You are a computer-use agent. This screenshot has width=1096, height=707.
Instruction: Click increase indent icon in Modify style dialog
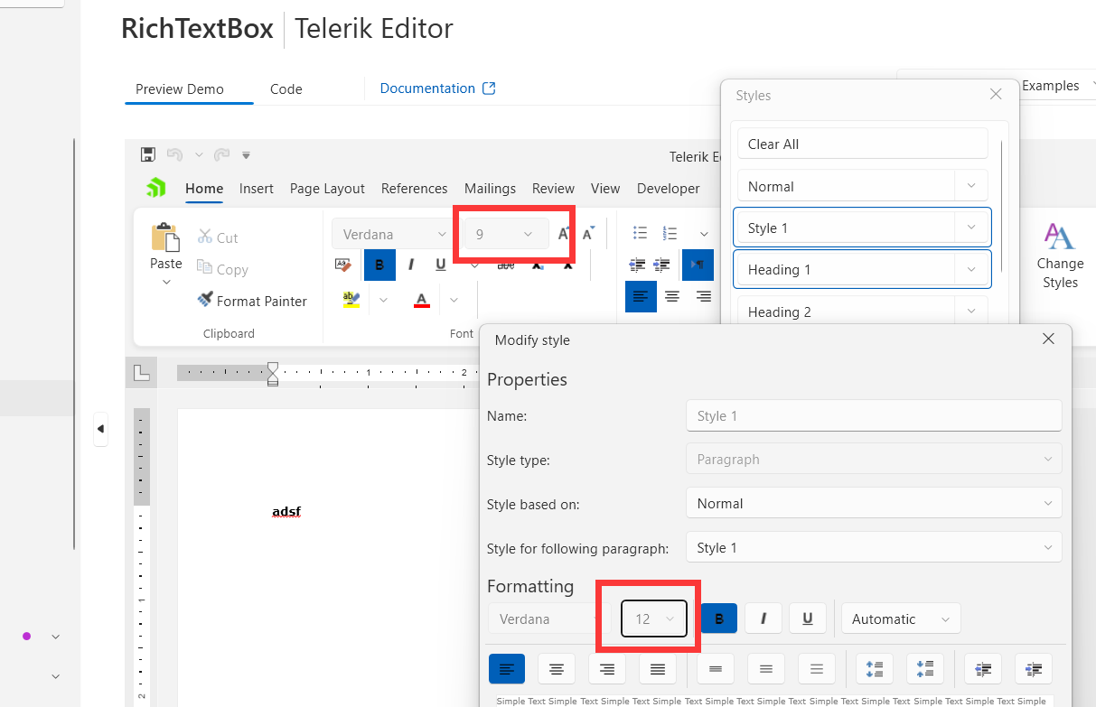tap(1034, 669)
